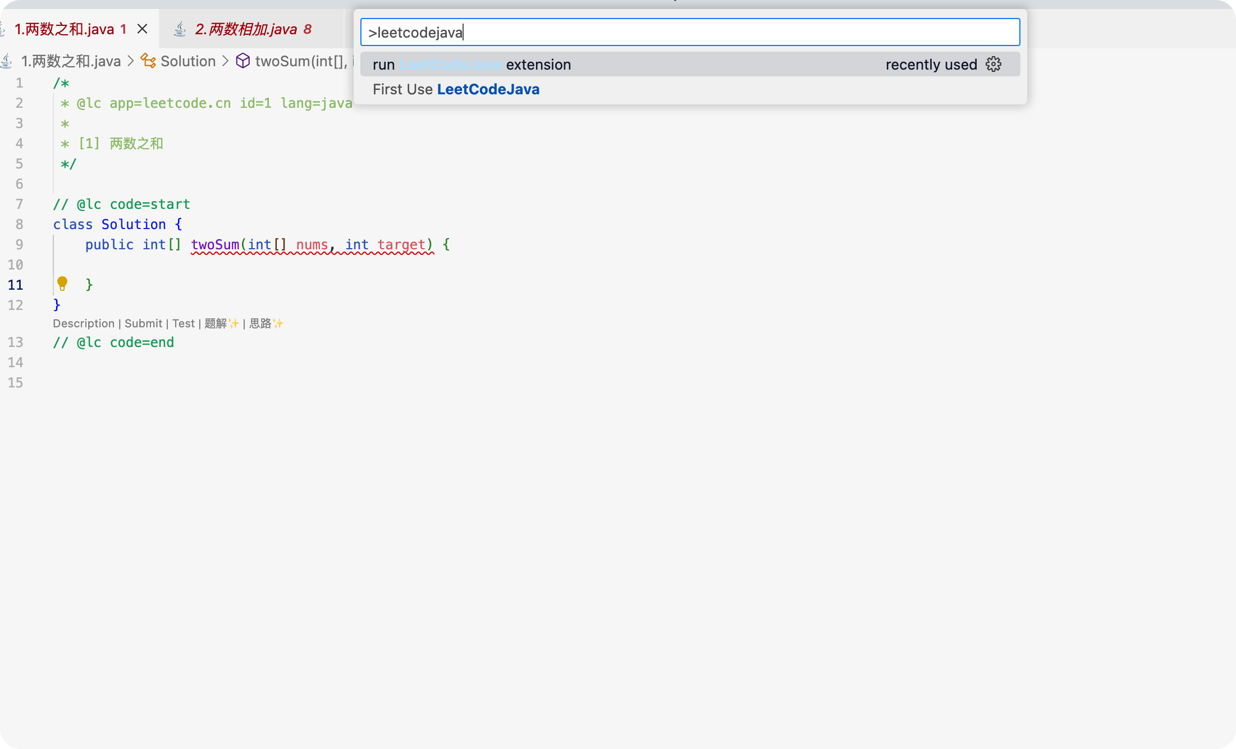The image size is (1236, 749).
Task: Click the Test code lens link
Action: [183, 323]
